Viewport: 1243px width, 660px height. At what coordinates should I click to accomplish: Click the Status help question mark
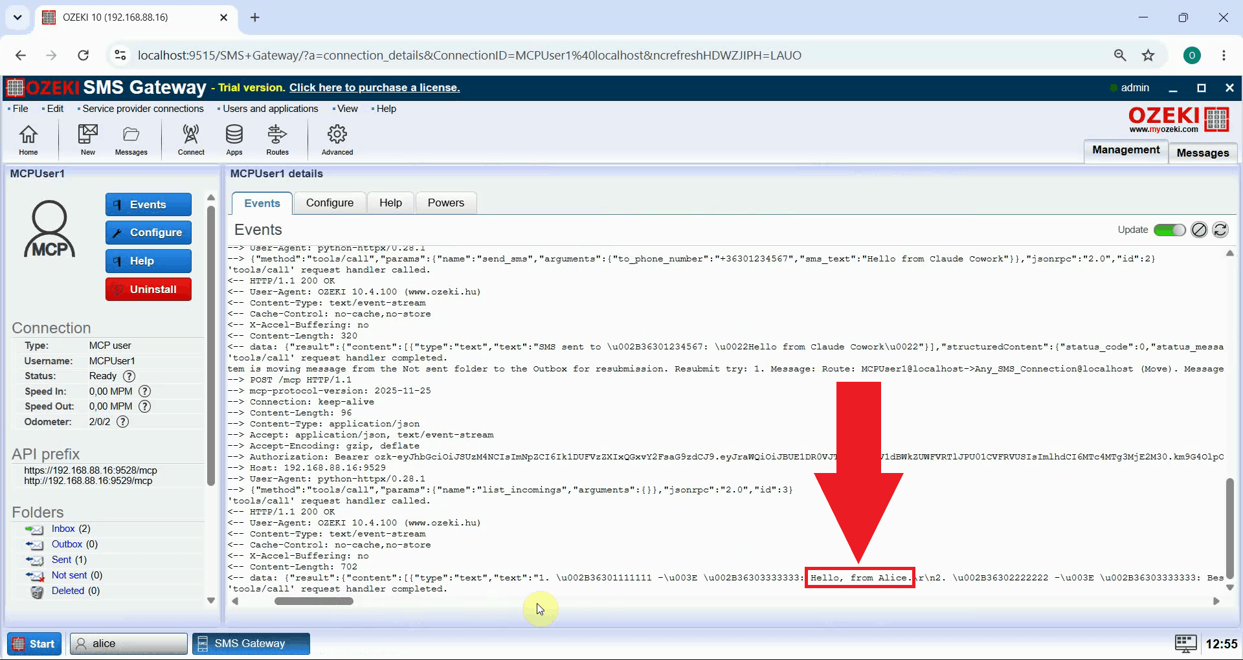pos(129,376)
